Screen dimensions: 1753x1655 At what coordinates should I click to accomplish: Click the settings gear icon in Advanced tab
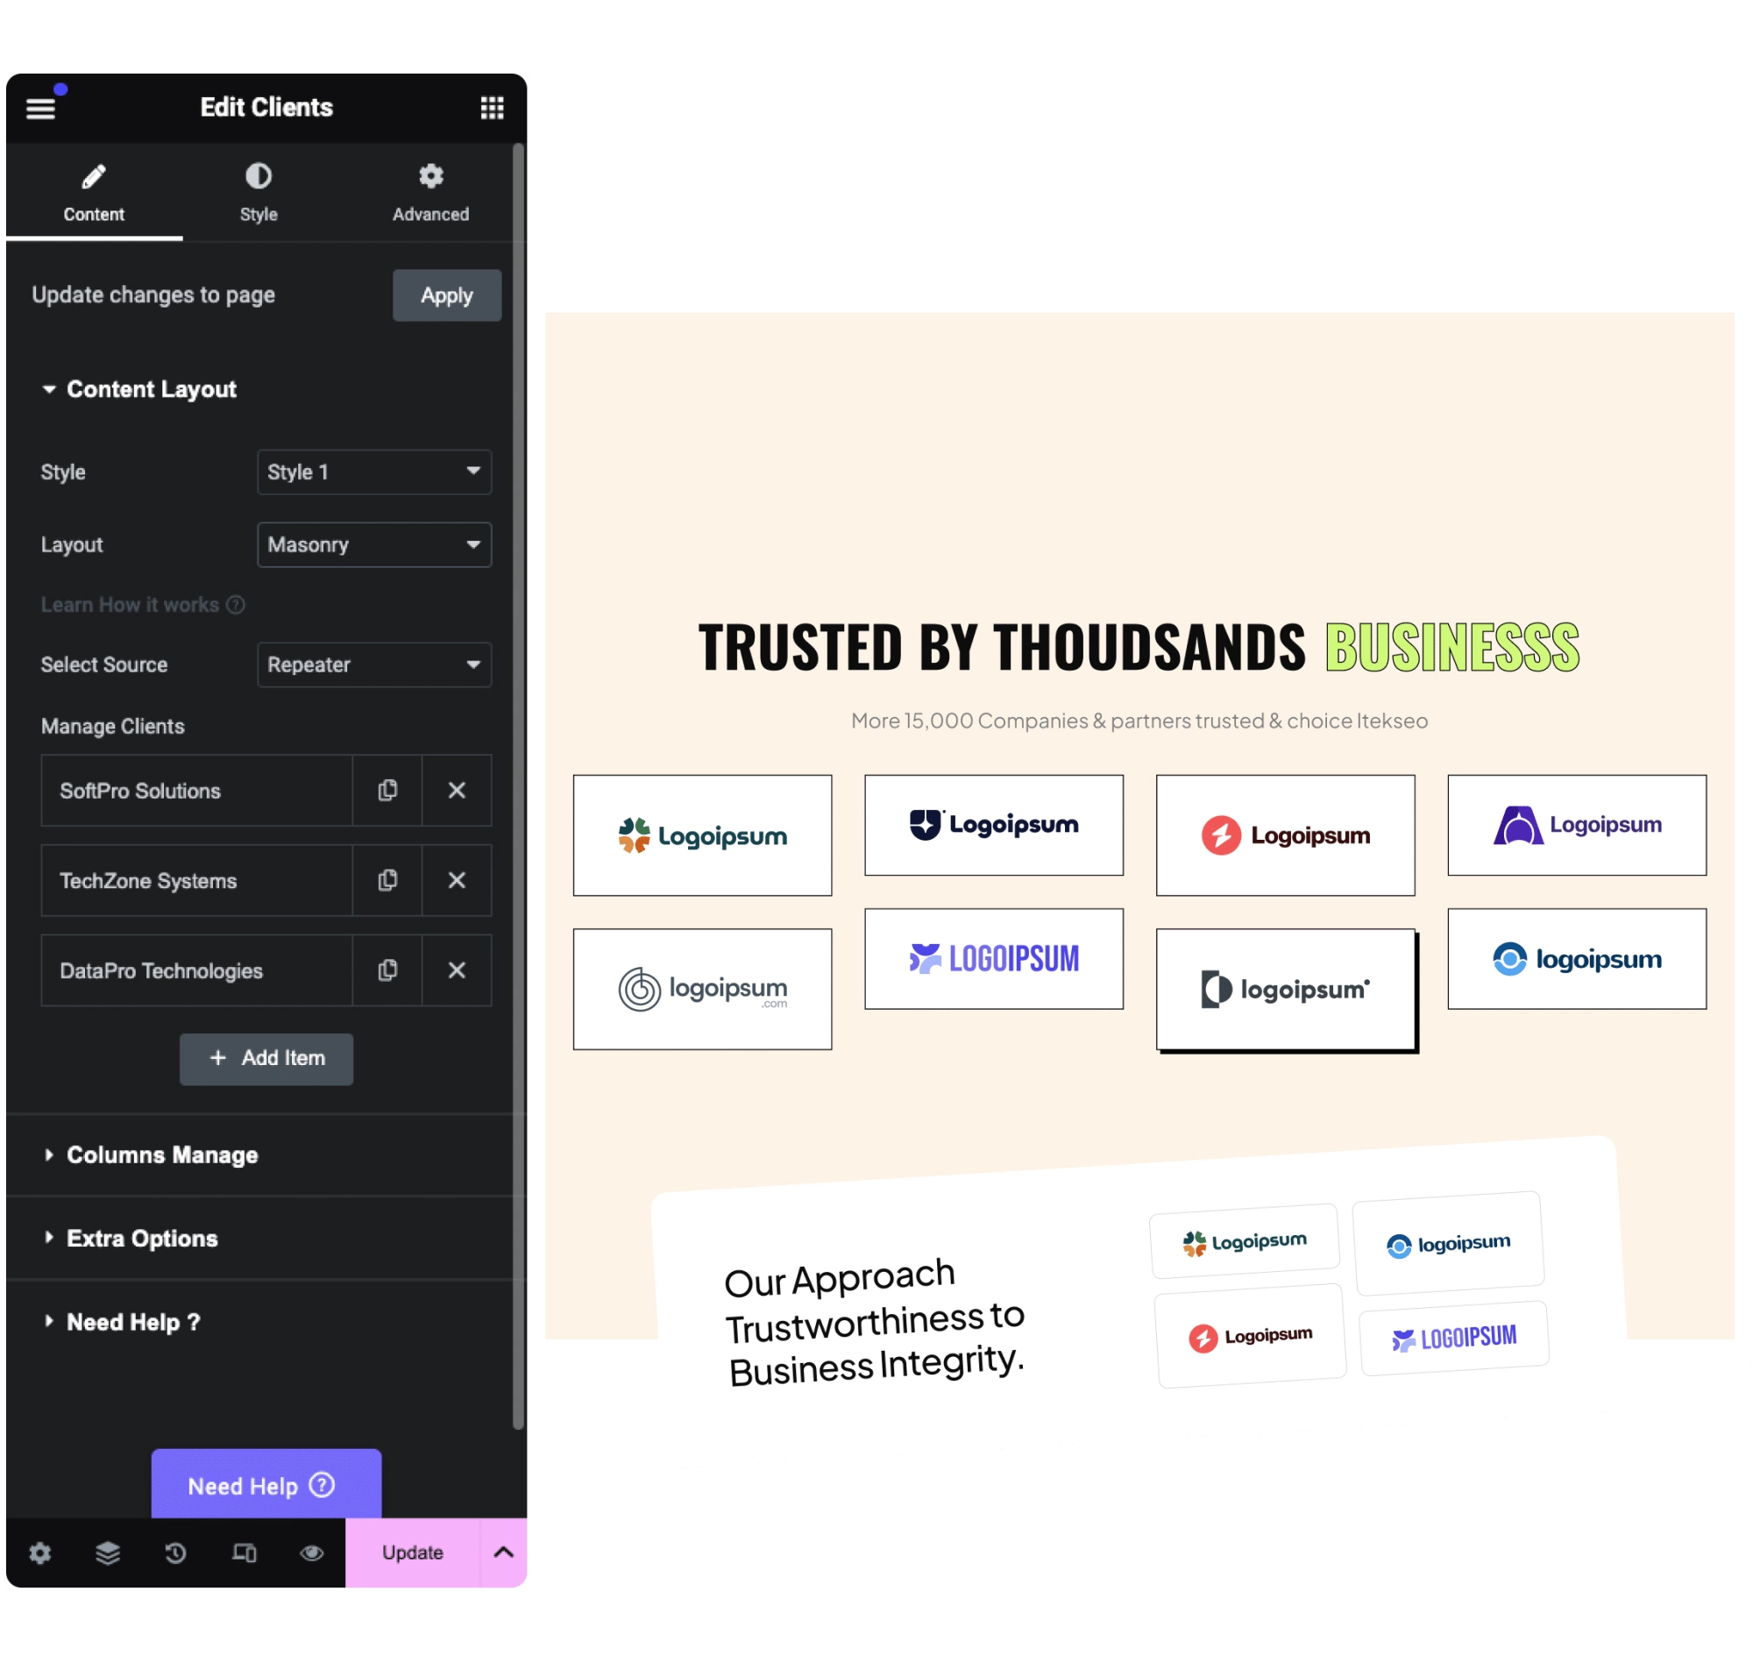[431, 176]
